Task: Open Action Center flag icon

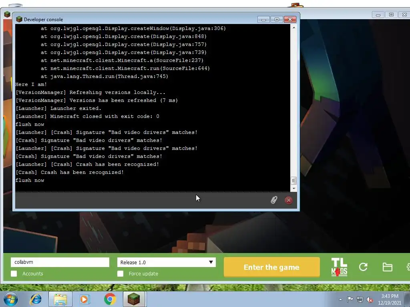Action: pos(350,299)
